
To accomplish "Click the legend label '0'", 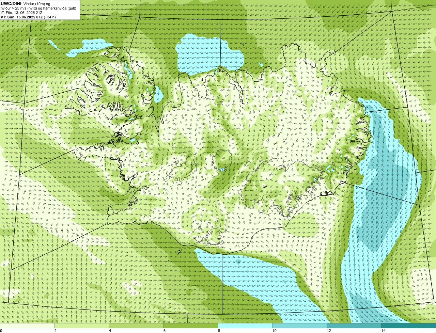I will [x=1, y=331].
